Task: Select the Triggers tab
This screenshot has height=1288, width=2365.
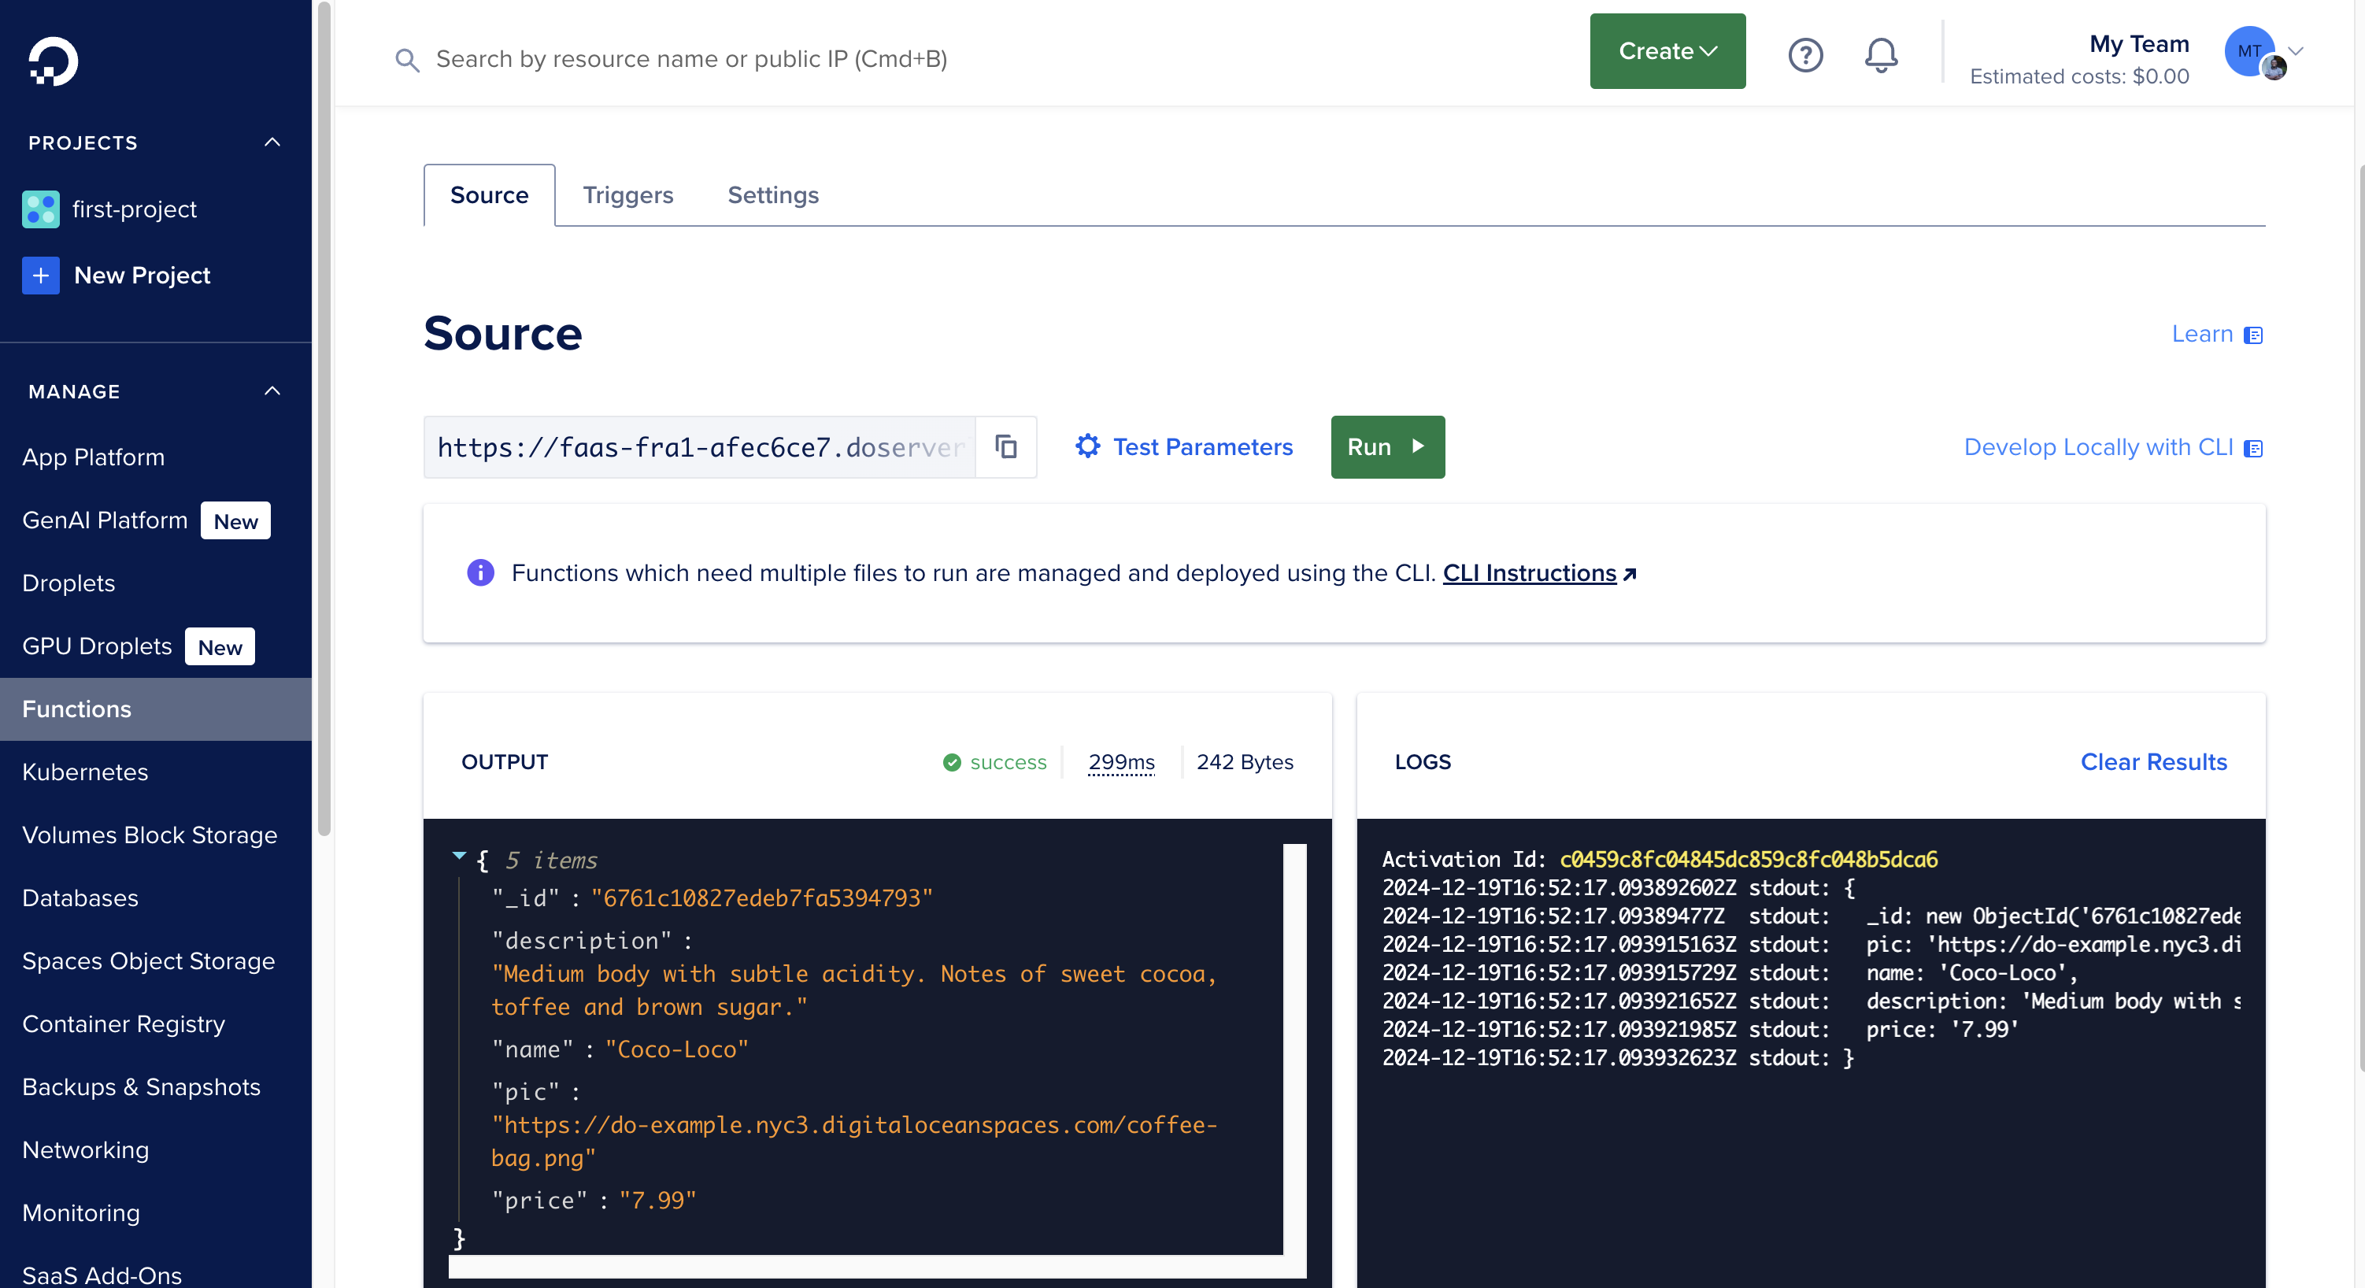Action: [x=628, y=195]
